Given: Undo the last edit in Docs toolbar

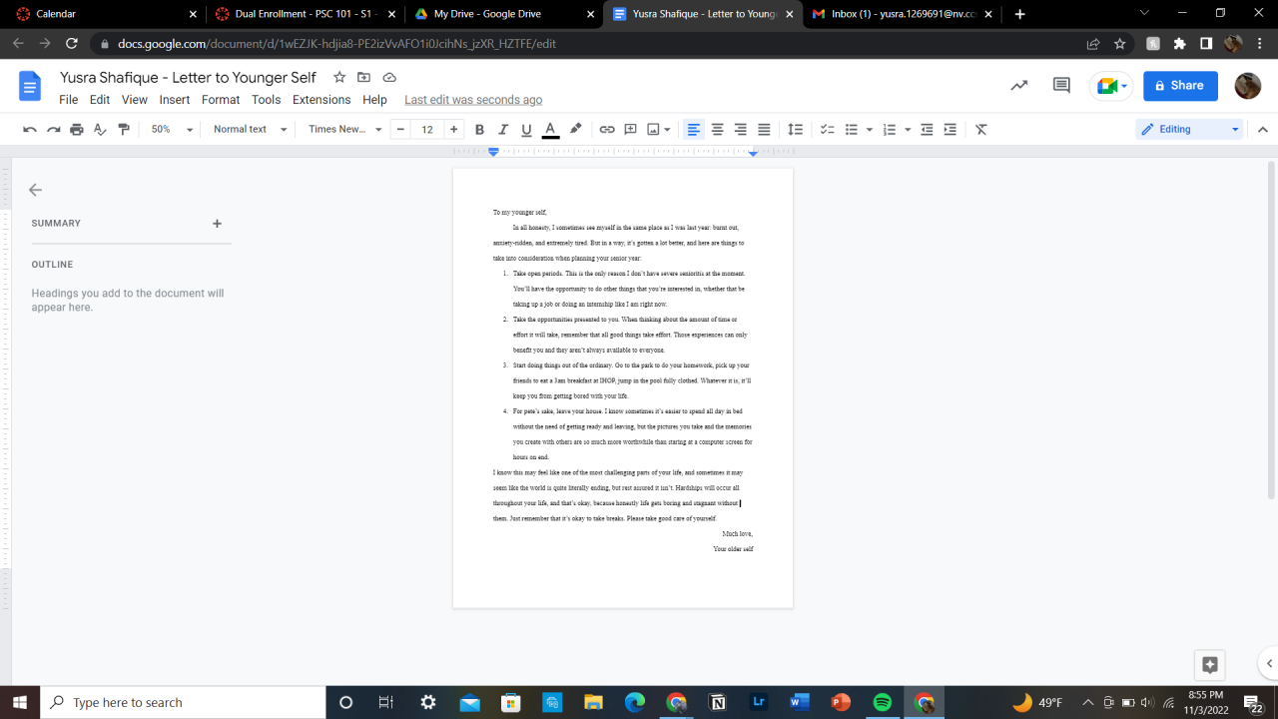Looking at the screenshot, I should (30, 129).
